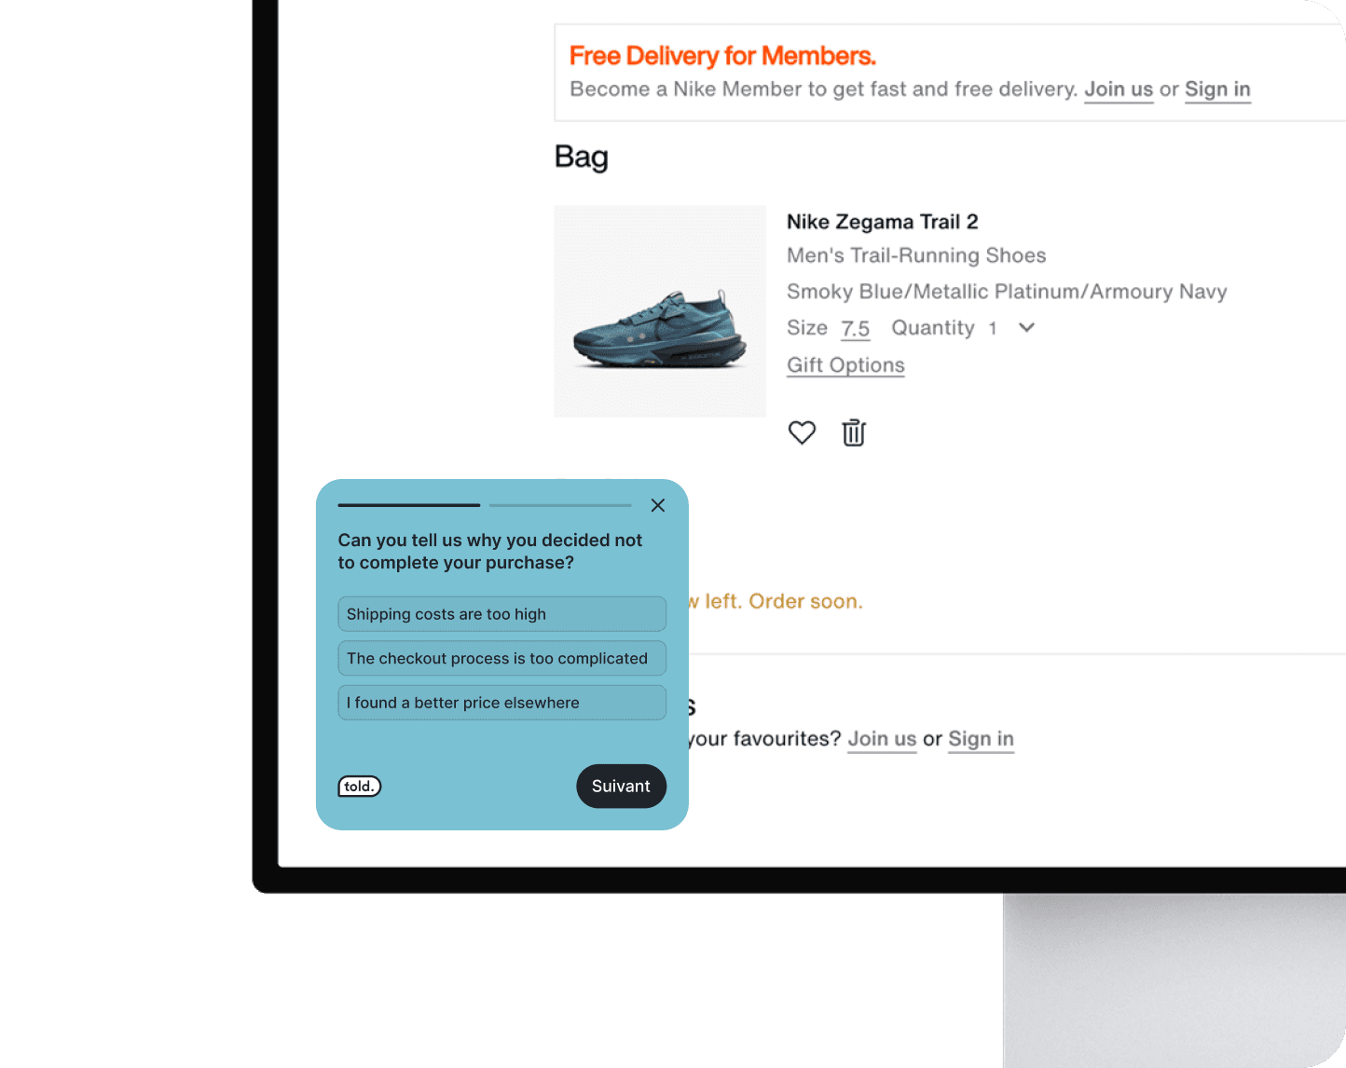
Task: Click 'Sign in' in the delivery banner
Action: click(1217, 89)
